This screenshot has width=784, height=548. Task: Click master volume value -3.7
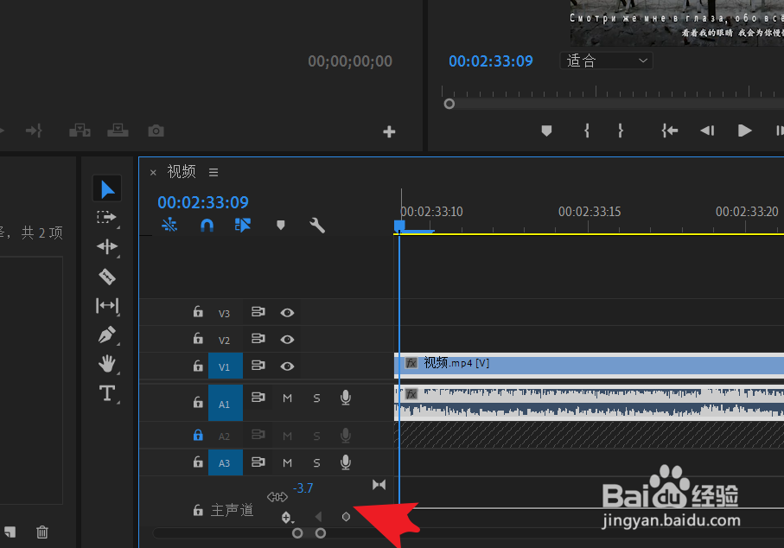[x=303, y=488]
